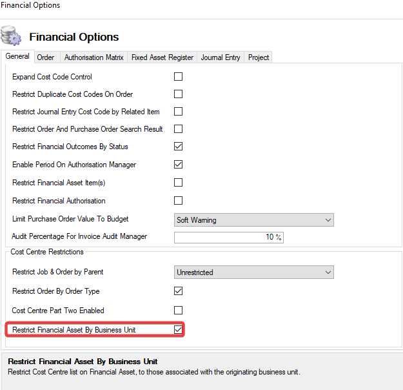Open the Authorisation Matrix tab
Viewport: 403px width, 390px height.
click(93, 57)
